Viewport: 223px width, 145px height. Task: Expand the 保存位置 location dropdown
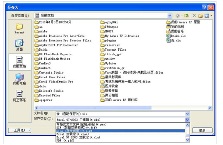click(169, 16)
